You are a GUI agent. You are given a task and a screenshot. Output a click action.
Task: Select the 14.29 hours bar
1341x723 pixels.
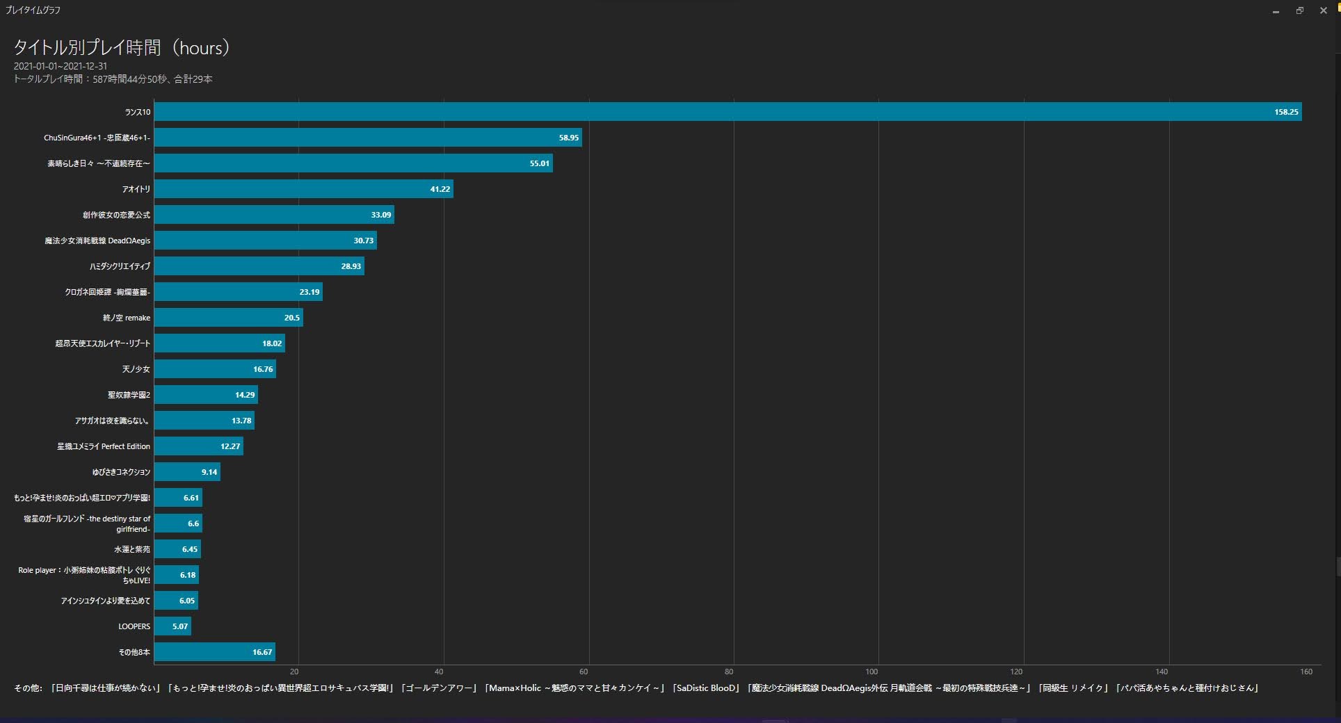[x=206, y=395]
